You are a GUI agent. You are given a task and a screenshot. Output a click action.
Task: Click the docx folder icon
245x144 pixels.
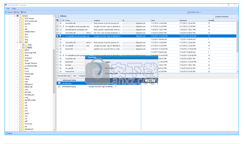[x=23, y=37]
